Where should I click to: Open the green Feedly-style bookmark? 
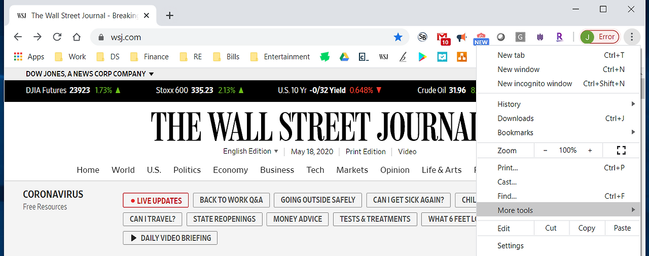click(x=325, y=57)
